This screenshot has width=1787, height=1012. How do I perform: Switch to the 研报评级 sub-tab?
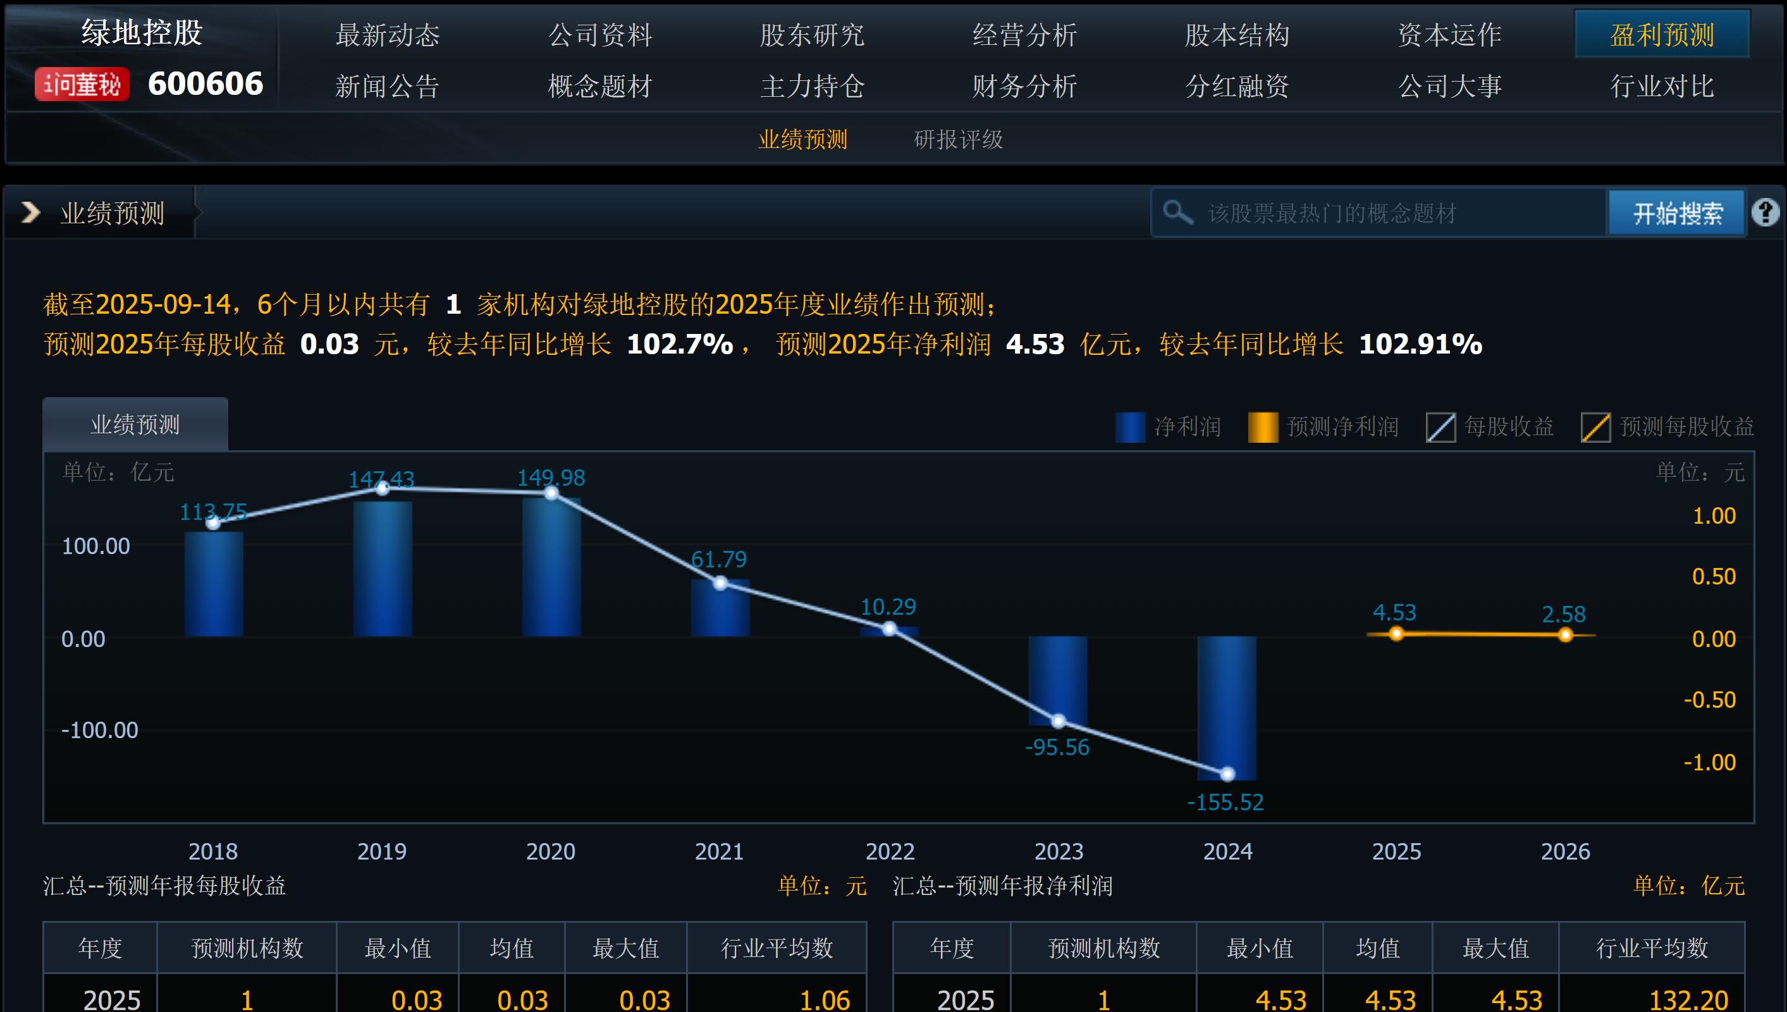tap(958, 139)
